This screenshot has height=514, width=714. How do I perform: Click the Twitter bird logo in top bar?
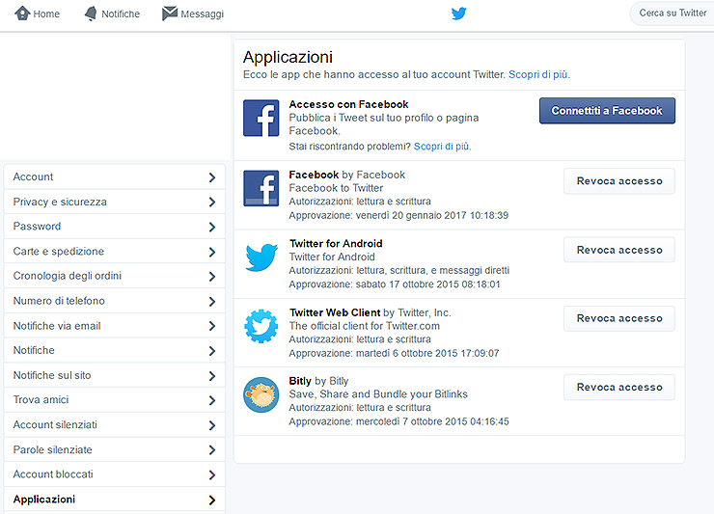[x=458, y=14]
